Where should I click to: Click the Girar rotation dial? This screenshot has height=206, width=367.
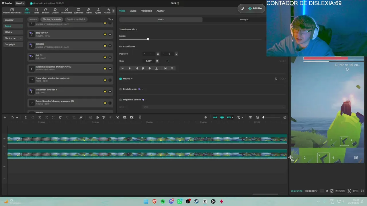pos(168,61)
